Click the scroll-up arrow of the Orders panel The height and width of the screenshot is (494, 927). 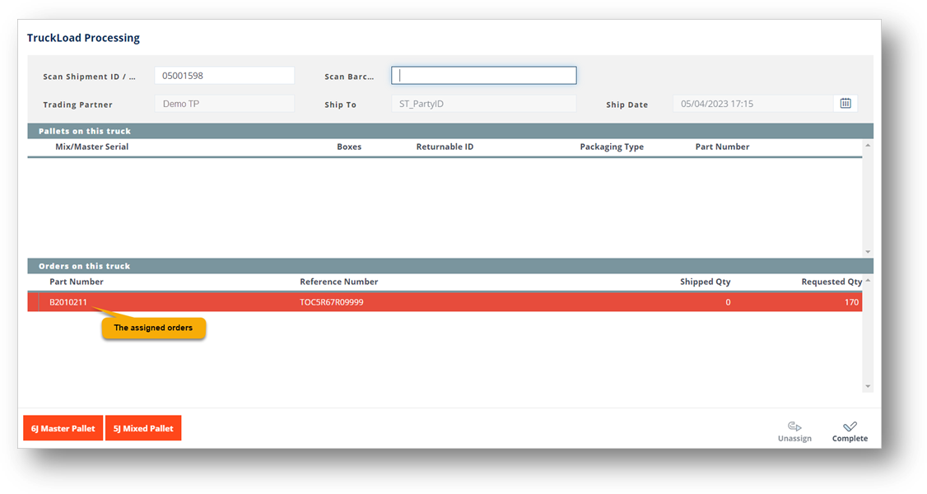pos(868,278)
